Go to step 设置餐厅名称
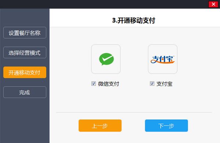The image size is (220, 143). point(25,33)
